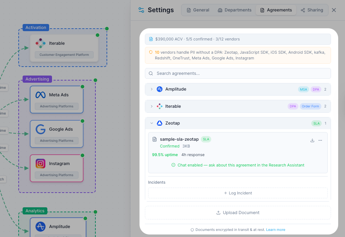Click the Google Ads logo icon
Image resolution: width=345 pixels, height=237 pixels.
point(41,129)
